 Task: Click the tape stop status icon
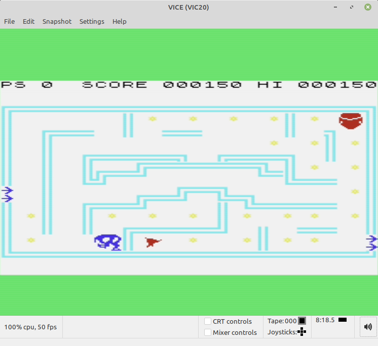tap(302, 321)
